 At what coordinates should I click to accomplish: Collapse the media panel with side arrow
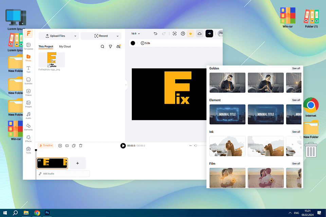click(x=126, y=85)
